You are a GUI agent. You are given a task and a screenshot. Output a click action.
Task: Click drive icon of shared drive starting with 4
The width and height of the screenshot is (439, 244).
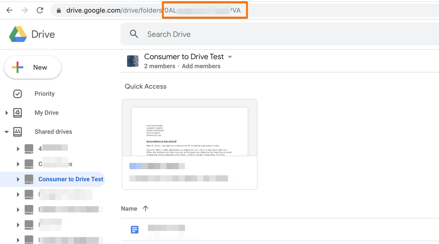29,149
